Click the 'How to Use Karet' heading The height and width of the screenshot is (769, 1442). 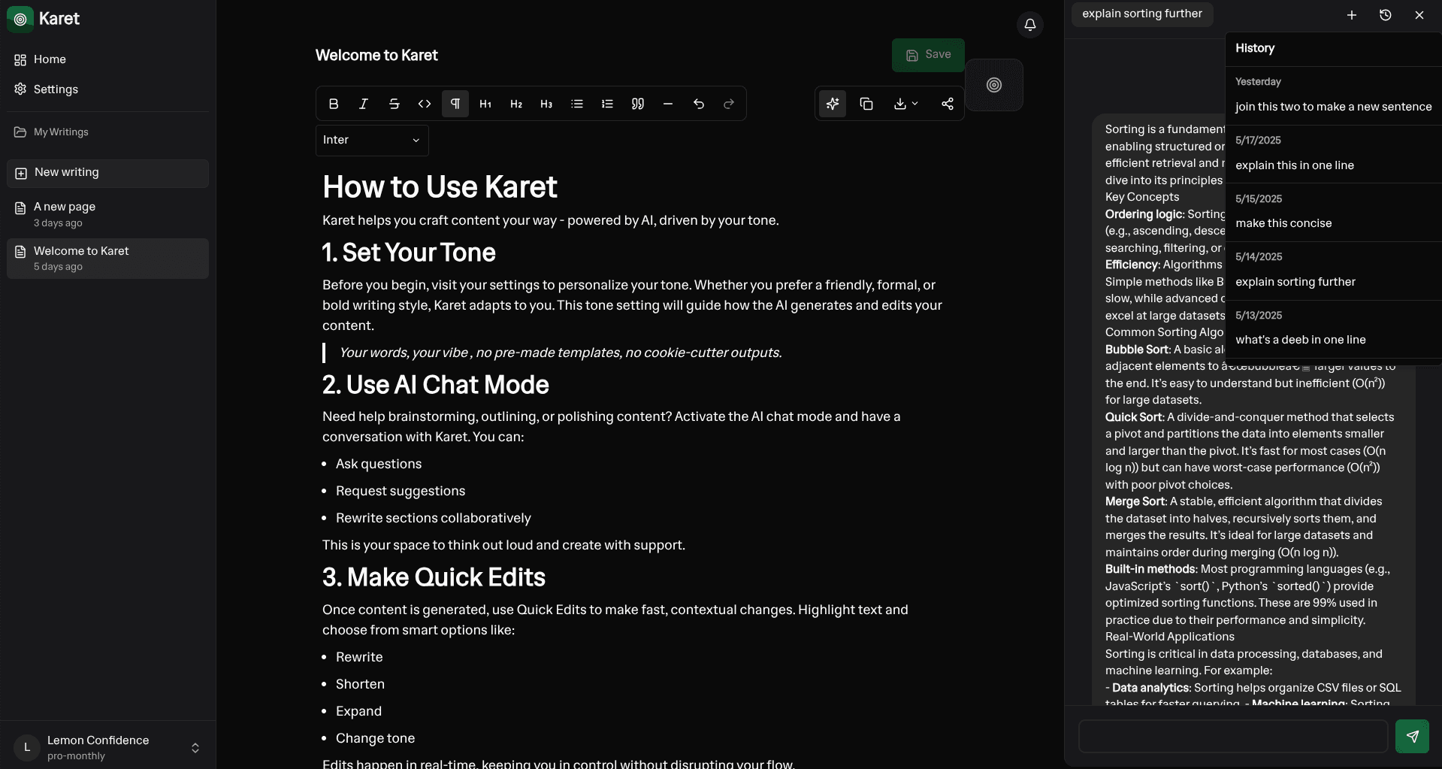click(440, 187)
